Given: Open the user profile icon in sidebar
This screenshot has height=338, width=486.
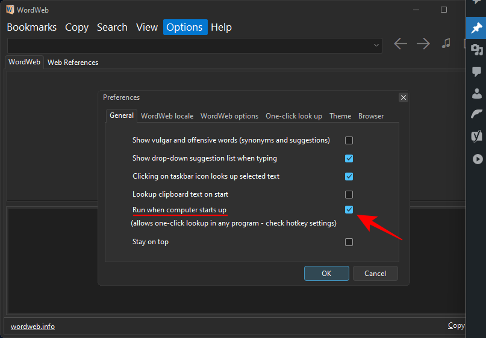Looking at the screenshot, I should click(x=476, y=93).
